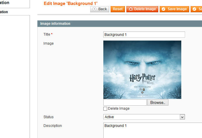
Task: Click the Status label
Action: pyautogui.click(x=48, y=117)
